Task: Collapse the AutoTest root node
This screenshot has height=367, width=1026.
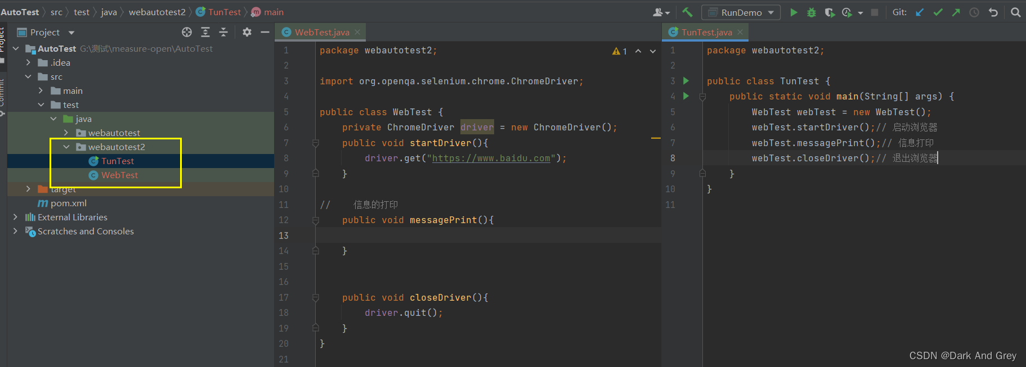Action: 16,49
